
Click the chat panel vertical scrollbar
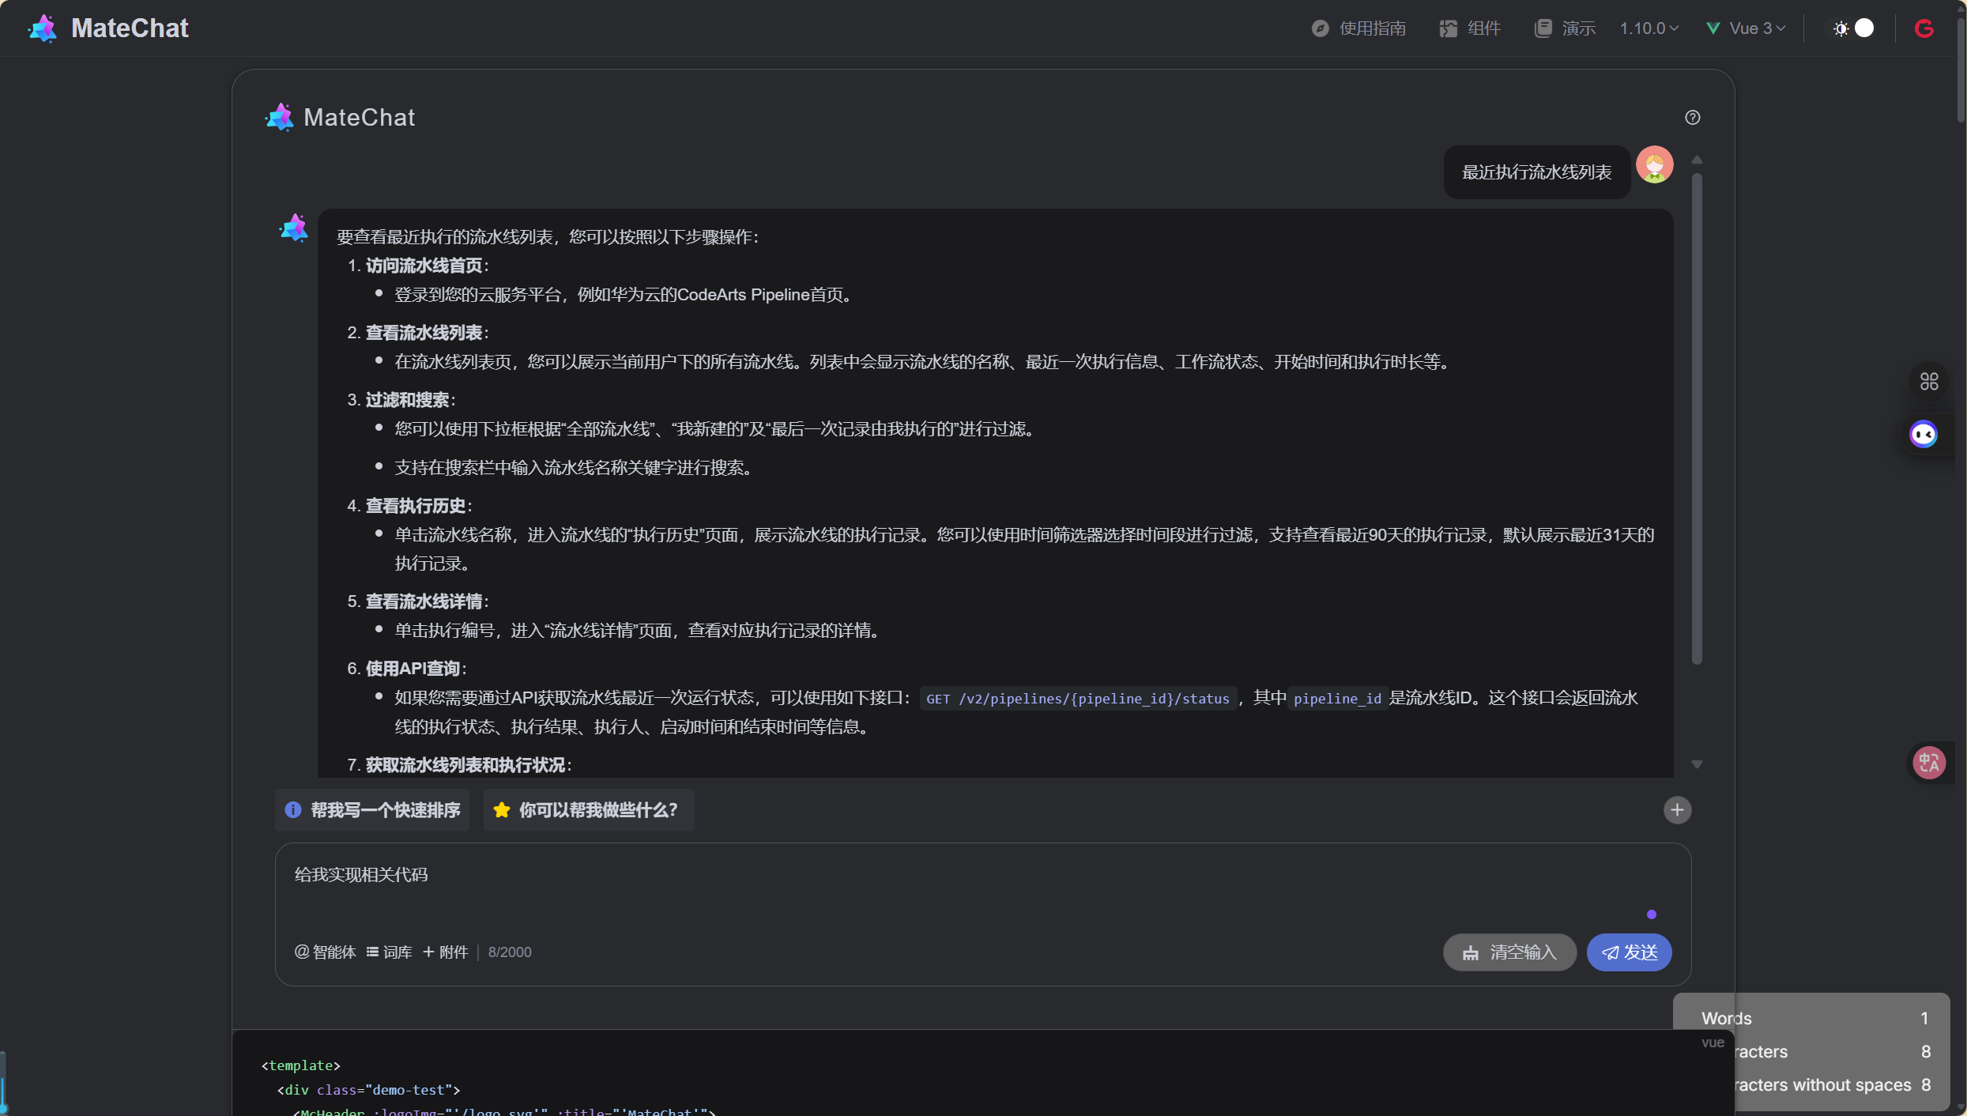1696,419
